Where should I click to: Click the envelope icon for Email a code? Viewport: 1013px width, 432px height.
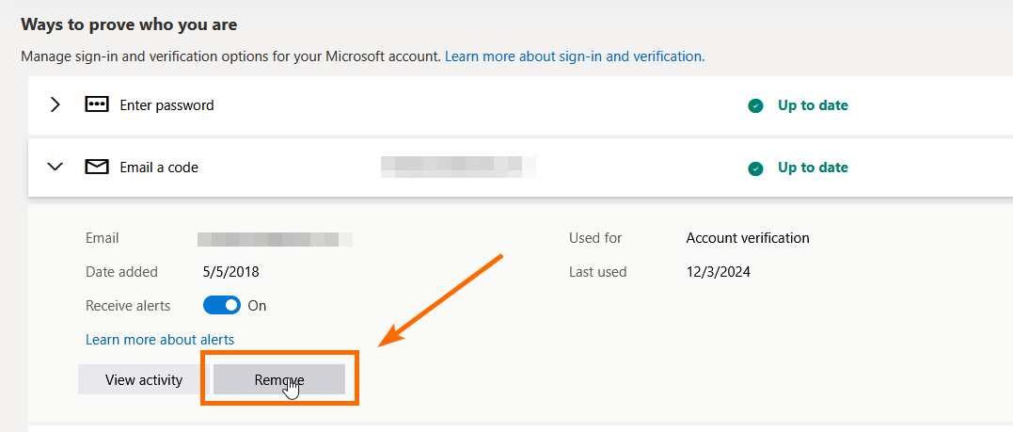pos(97,168)
